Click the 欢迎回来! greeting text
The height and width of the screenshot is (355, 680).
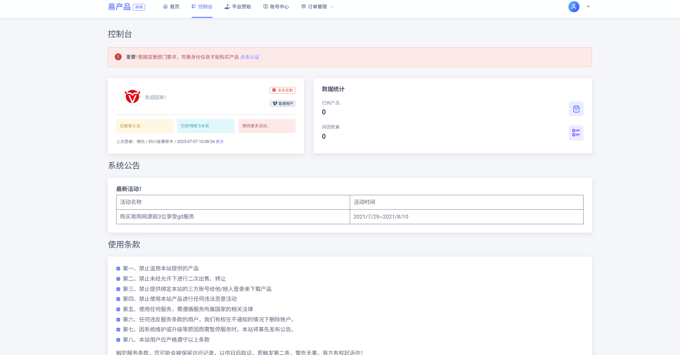[x=155, y=98]
